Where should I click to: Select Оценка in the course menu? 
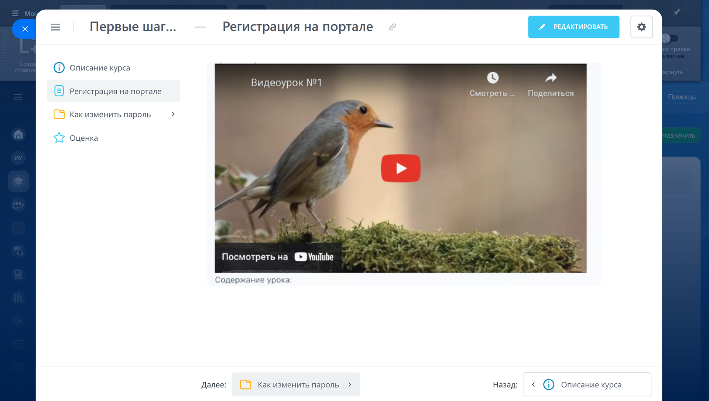click(x=84, y=138)
